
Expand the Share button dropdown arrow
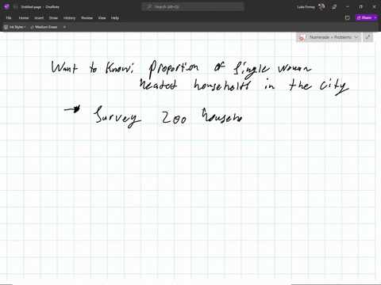pyautogui.click(x=375, y=17)
